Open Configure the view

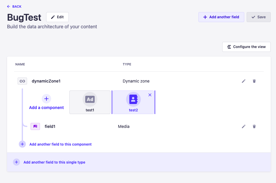click(246, 47)
